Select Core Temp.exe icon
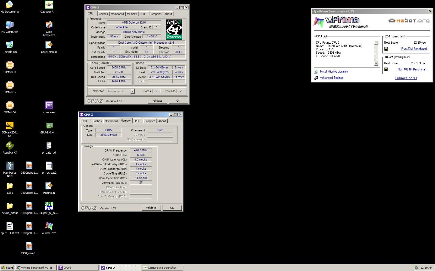The image size is (435, 271). (49, 29)
